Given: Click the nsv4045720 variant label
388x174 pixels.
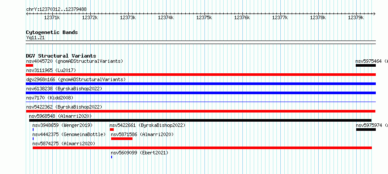Looking at the screenshot, I should (75, 61).
